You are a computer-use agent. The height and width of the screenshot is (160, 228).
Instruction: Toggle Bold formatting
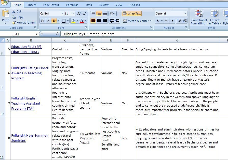tap(42, 21)
